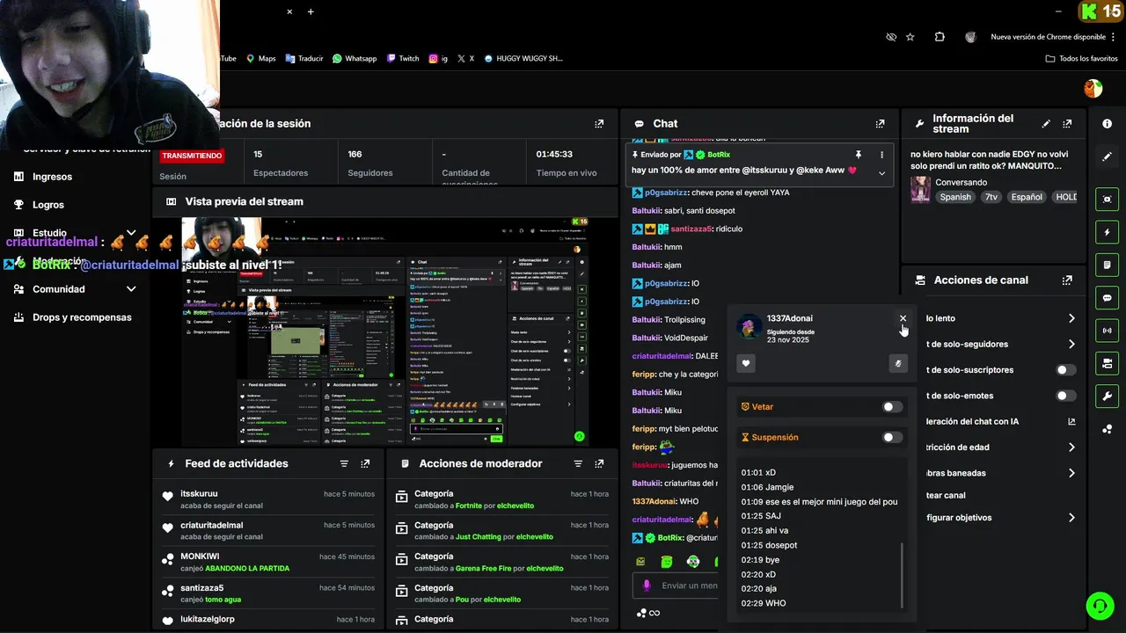Open Drops y recompensas in sidebar

(x=72, y=317)
